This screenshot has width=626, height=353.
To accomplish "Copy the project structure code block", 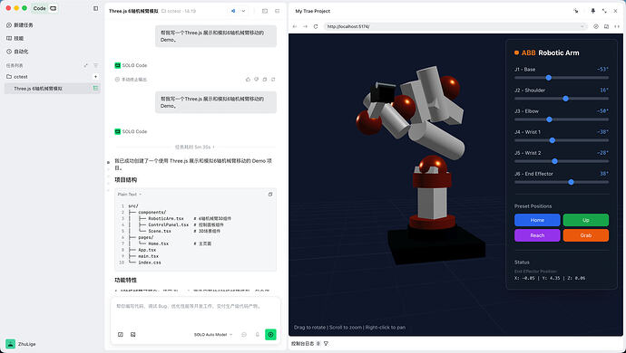I will coord(270,195).
